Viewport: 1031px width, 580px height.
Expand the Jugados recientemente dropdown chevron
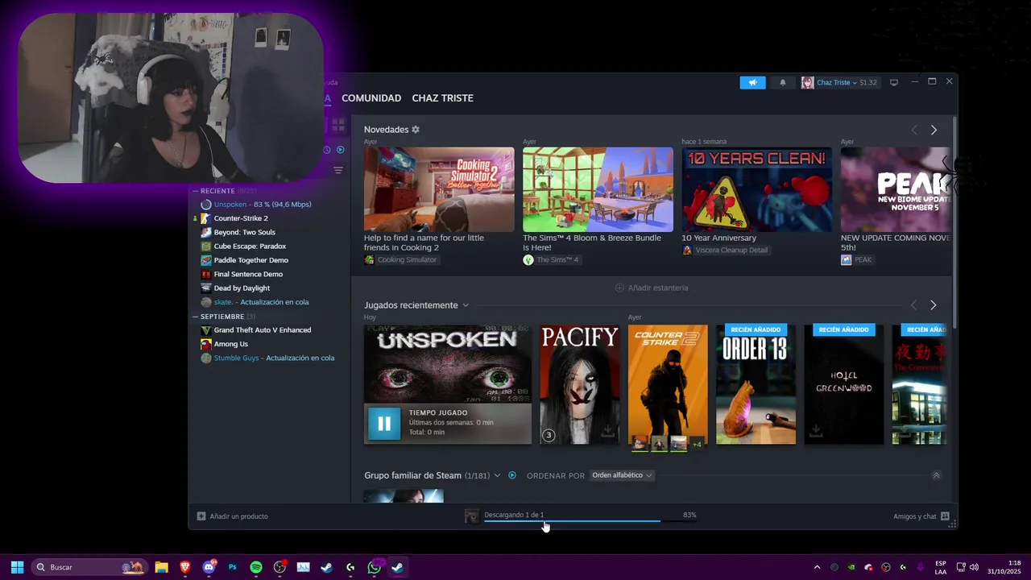466,305
